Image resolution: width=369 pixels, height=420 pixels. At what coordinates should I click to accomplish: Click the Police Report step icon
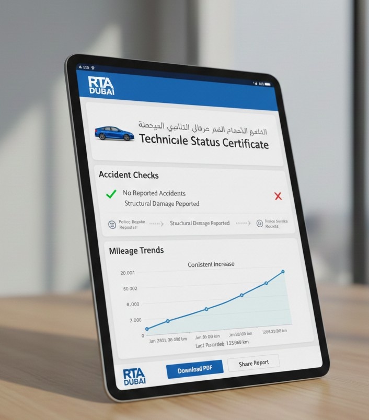coord(112,224)
